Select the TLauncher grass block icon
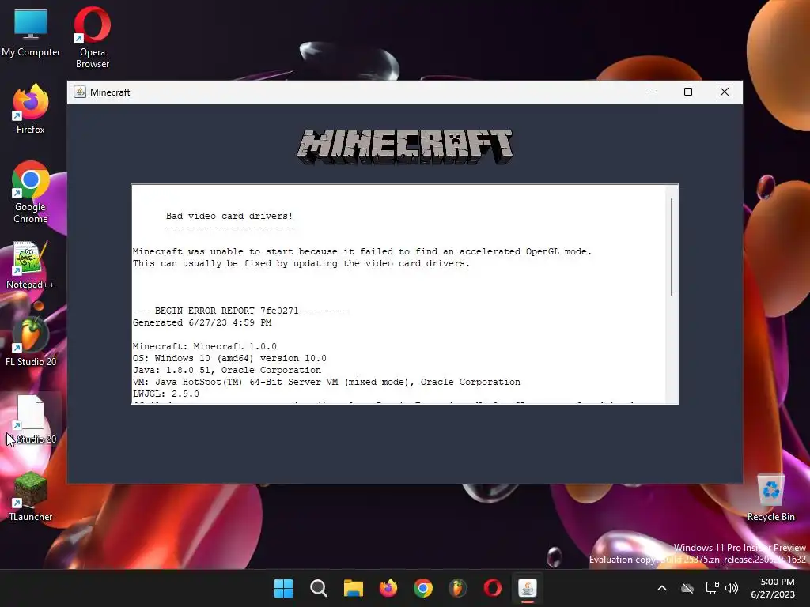Image resolution: width=810 pixels, height=607 pixels. click(x=31, y=496)
